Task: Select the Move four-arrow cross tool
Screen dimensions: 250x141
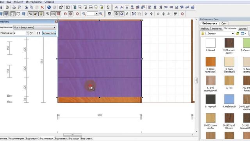Action: pos(163,14)
